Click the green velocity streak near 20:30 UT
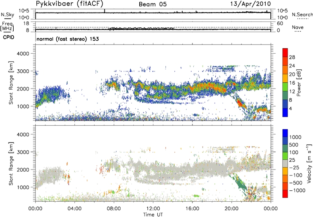Screen dimensions: 313x217 pos(240,183)
